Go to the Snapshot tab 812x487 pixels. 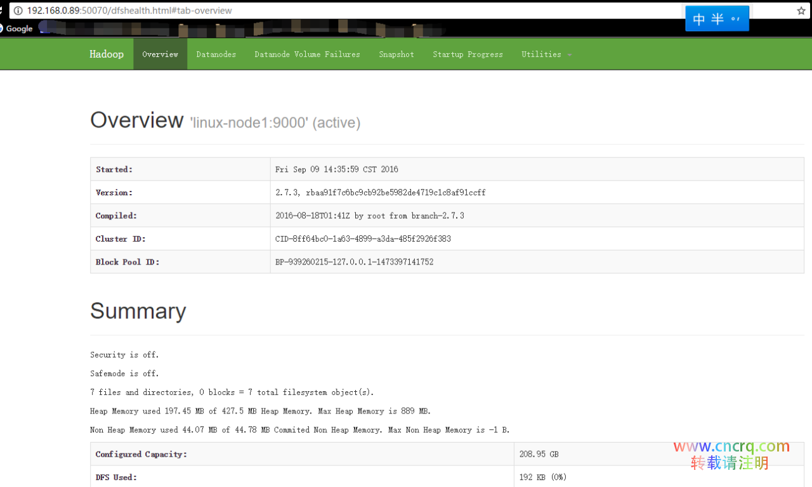(396, 55)
